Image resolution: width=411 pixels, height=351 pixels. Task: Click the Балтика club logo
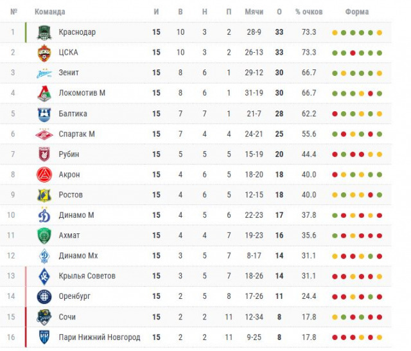[44, 114]
